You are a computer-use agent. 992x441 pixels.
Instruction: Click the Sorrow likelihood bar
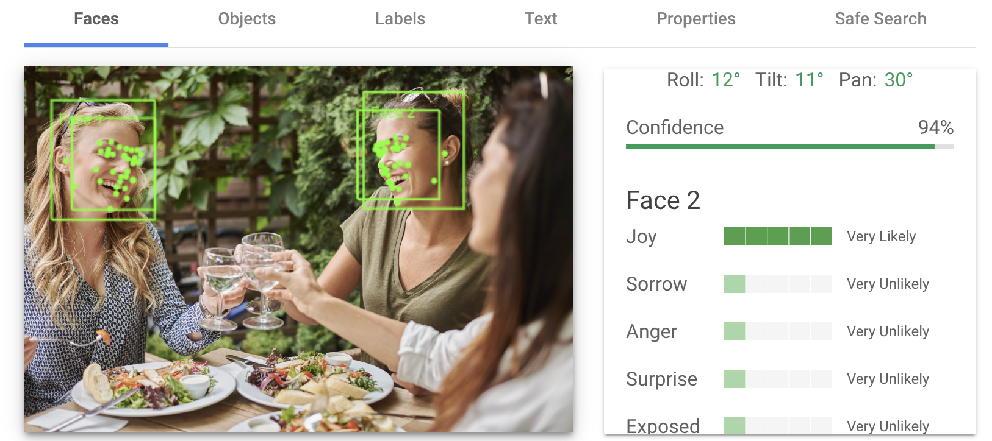pos(778,284)
